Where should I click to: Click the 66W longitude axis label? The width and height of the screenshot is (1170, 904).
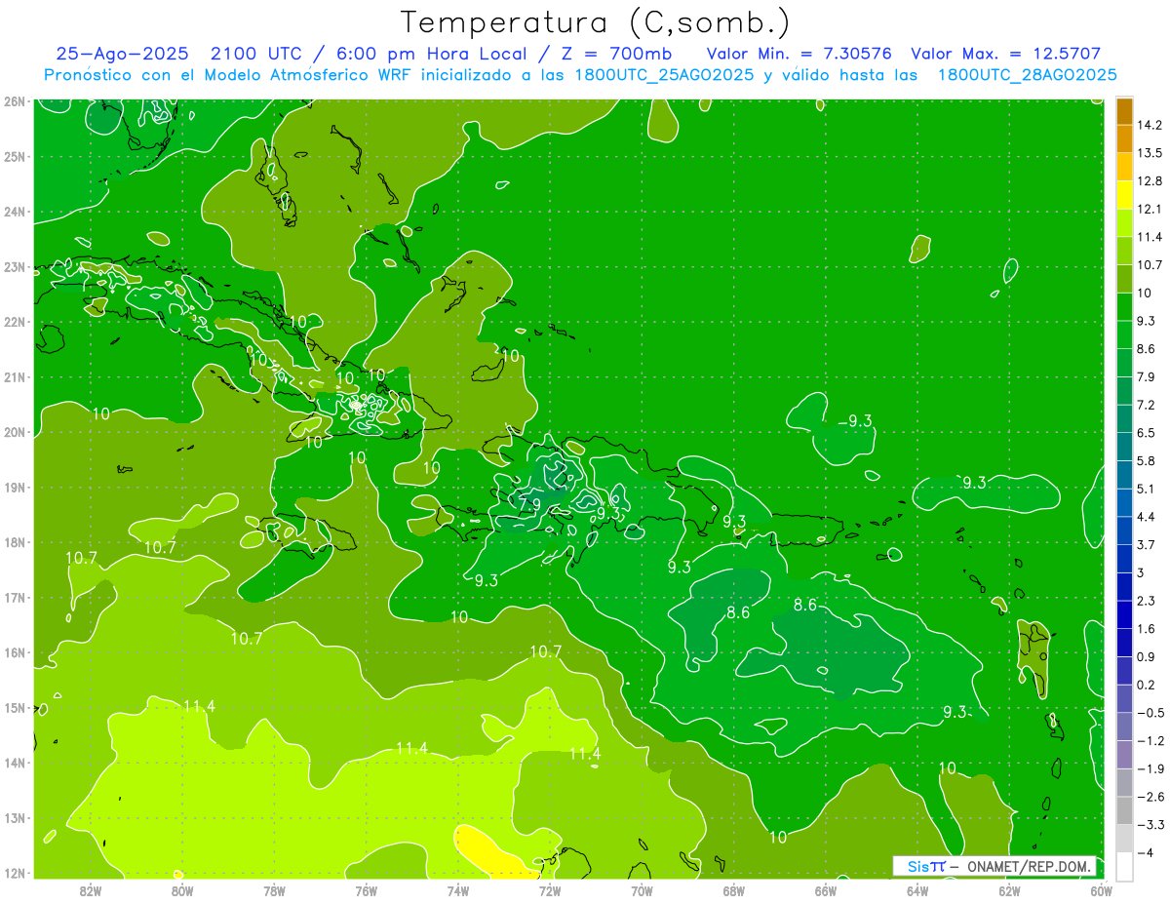click(x=825, y=889)
